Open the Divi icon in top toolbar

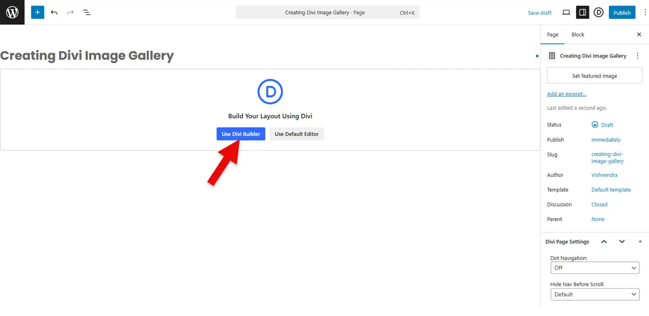[599, 12]
